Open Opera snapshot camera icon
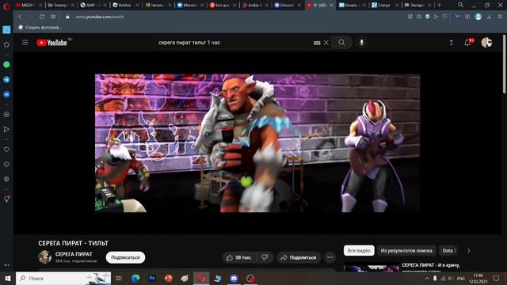The height and width of the screenshot is (285, 507). [x=419, y=17]
